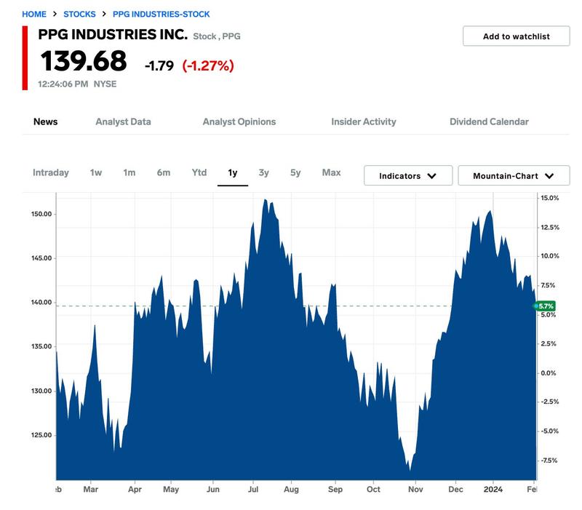Select the 1y chart range
Viewport: 582px width, 510px height.
(x=233, y=173)
